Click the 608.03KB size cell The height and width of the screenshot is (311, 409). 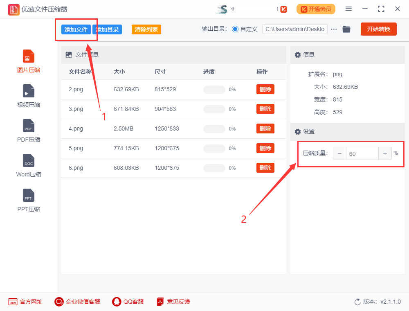[x=126, y=168]
